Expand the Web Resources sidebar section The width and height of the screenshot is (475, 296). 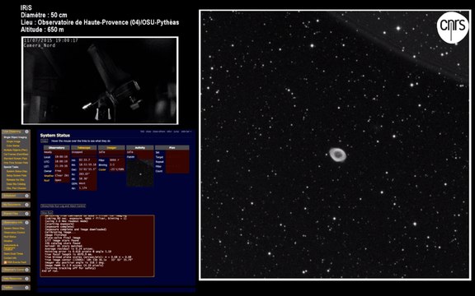pyautogui.click(x=26, y=279)
